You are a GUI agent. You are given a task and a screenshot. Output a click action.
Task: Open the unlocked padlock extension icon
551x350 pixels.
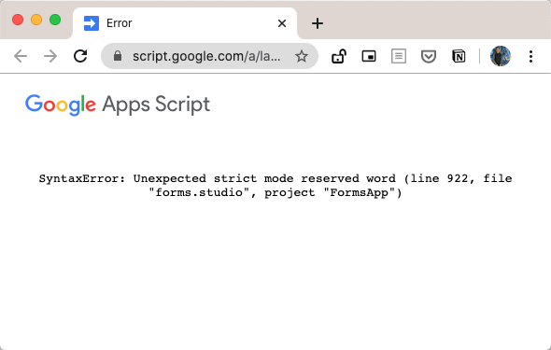339,56
